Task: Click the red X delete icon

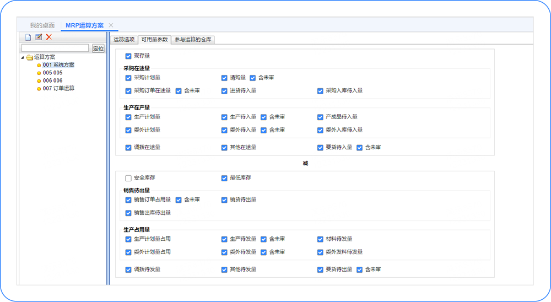Action: [x=48, y=37]
